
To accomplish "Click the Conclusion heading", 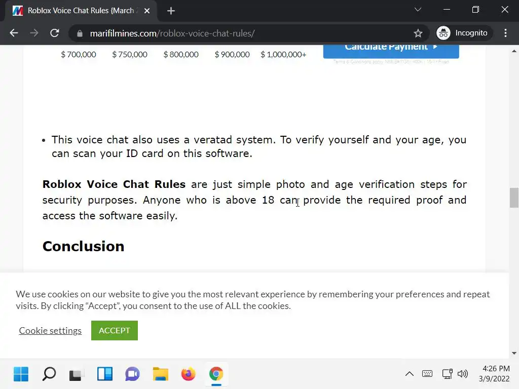I will (x=84, y=247).
